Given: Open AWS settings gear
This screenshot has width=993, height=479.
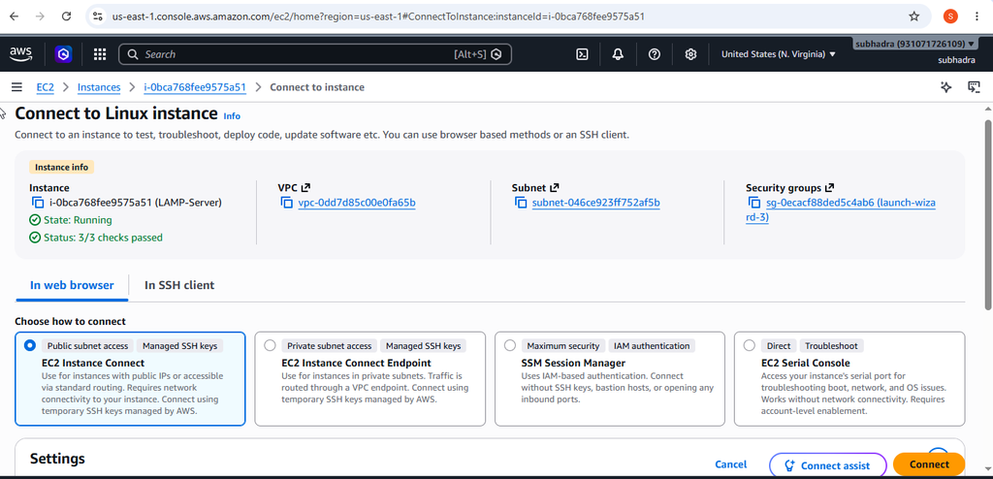Looking at the screenshot, I should tap(690, 54).
